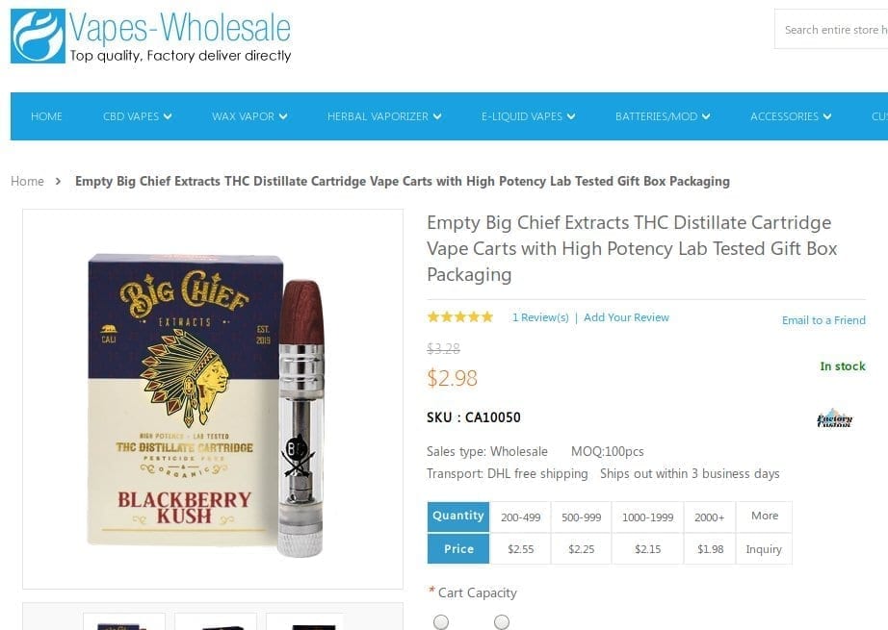The width and height of the screenshot is (888, 630).
Task: Click the Inquiry pricing cell
Action: (x=764, y=549)
